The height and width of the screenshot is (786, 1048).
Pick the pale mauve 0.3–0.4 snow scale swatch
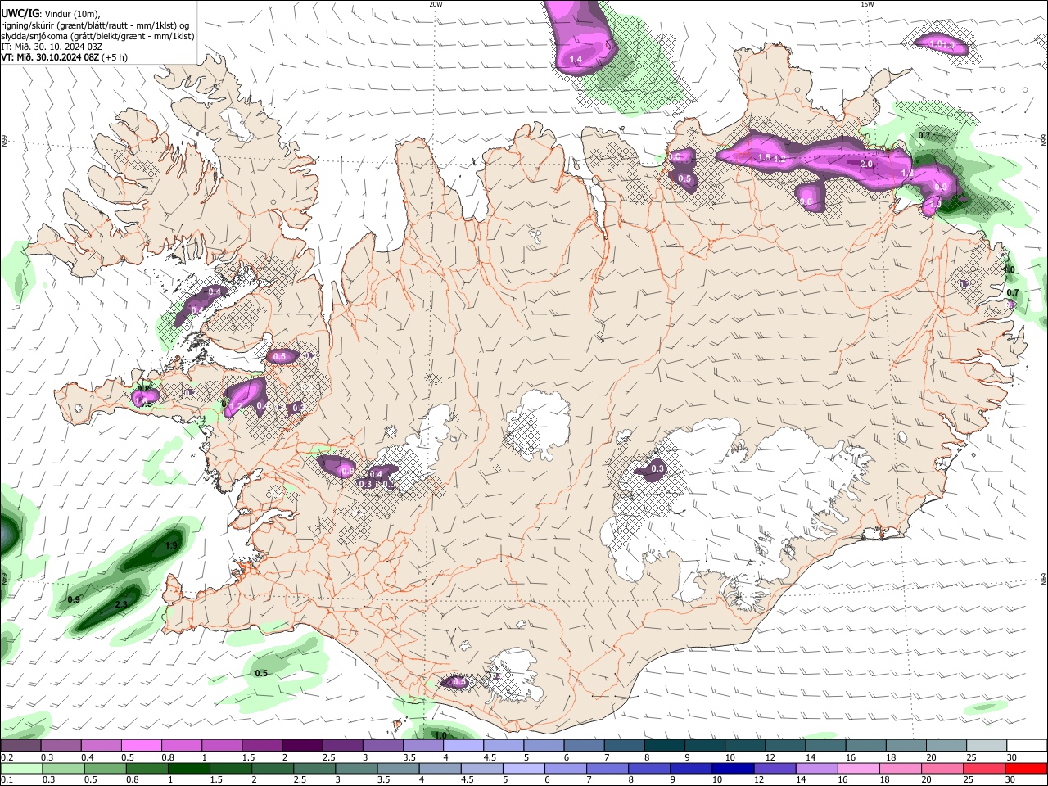point(61,745)
